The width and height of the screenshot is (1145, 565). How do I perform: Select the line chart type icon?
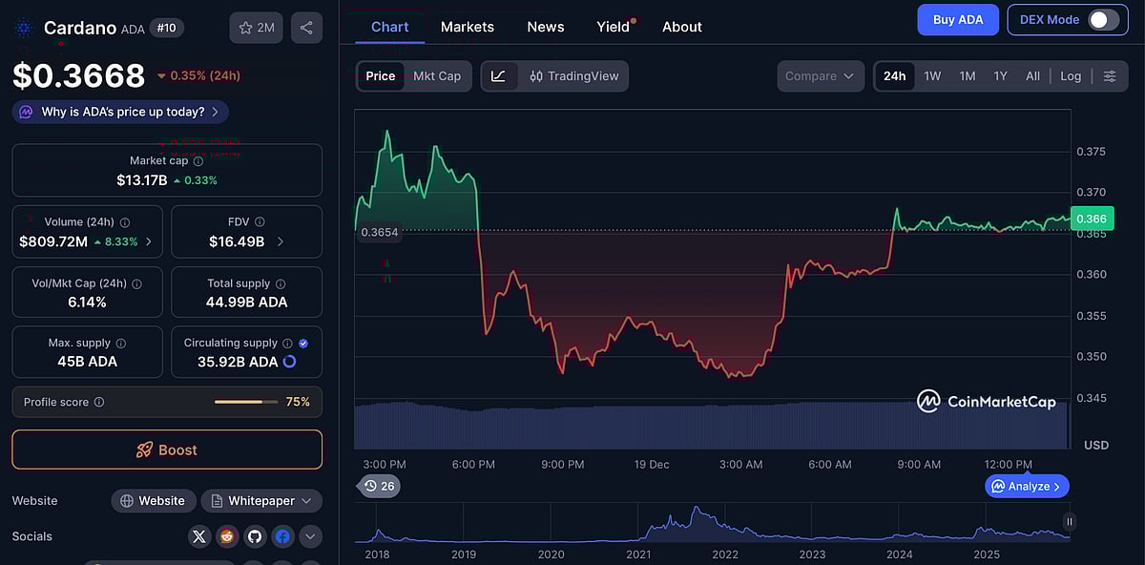point(497,75)
